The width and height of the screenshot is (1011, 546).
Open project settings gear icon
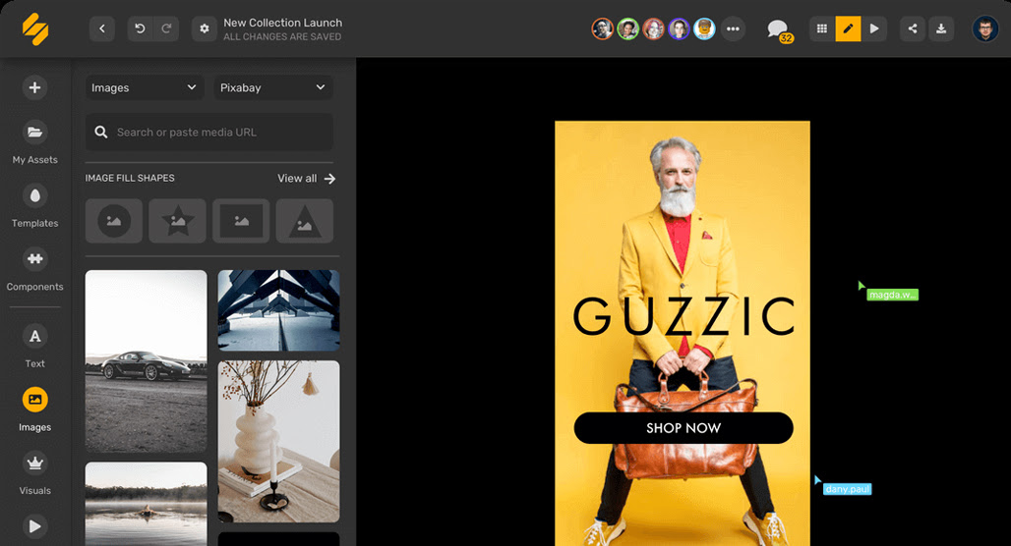[x=205, y=28]
